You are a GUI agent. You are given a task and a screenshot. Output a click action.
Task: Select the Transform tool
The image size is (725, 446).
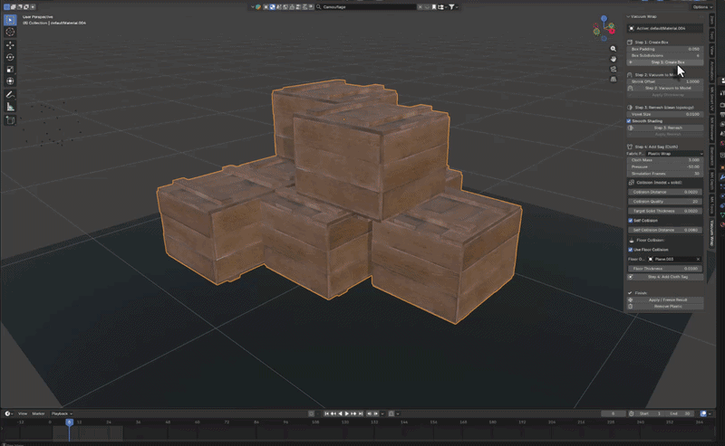tap(10, 81)
